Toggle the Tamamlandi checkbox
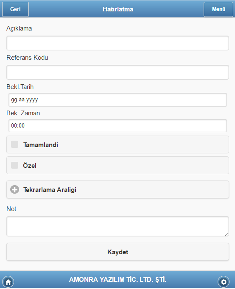Viewport: 235px width, 289px height. [14, 144]
